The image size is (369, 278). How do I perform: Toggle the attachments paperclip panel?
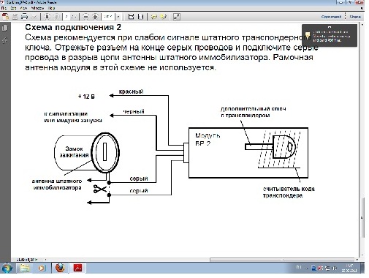(x=4, y=40)
